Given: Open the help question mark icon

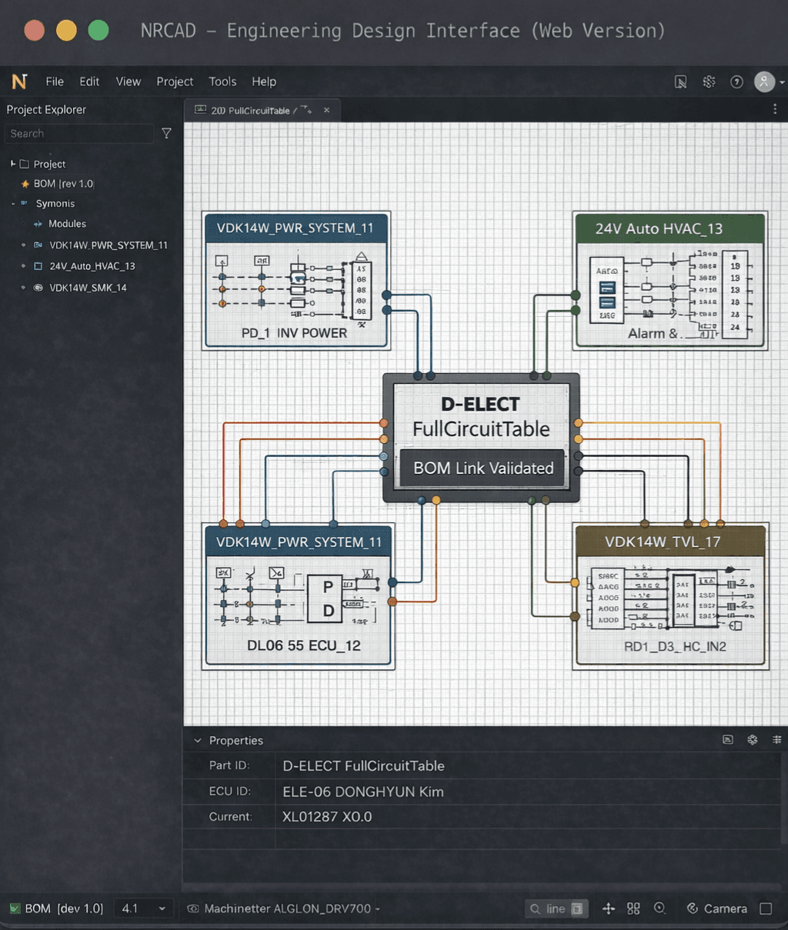Looking at the screenshot, I should pos(736,82).
